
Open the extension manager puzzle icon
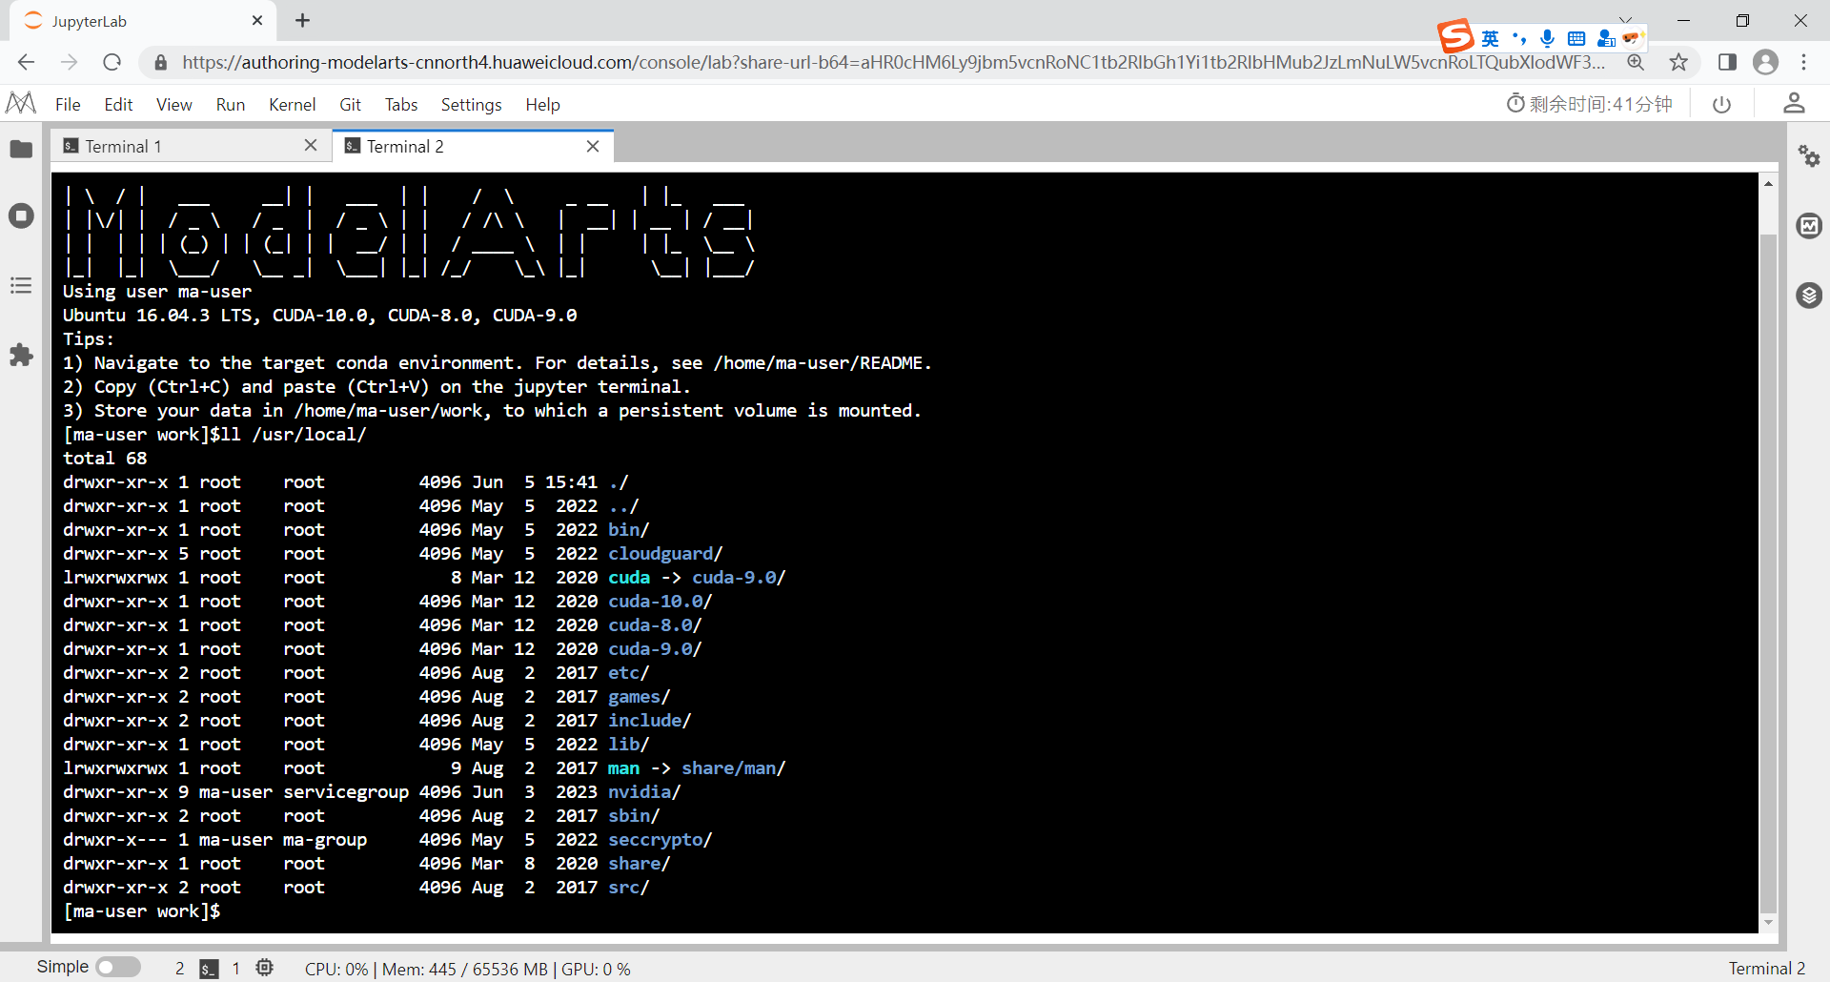tap(21, 356)
